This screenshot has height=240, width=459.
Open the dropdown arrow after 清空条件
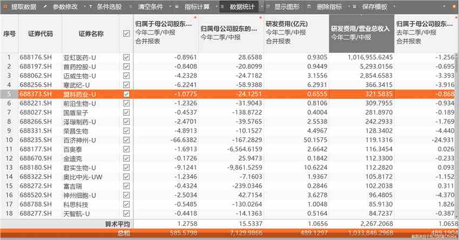click(x=170, y=6)
